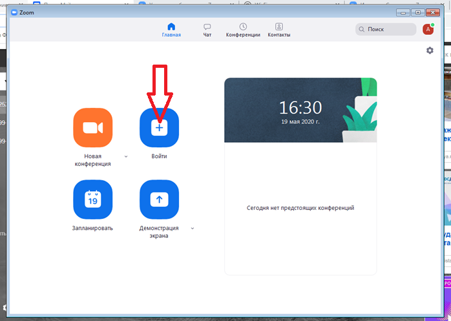The image size is (451, 321).
Task: Click the date 19 мая 2020 г.
Action: click(x=300, y=121)
